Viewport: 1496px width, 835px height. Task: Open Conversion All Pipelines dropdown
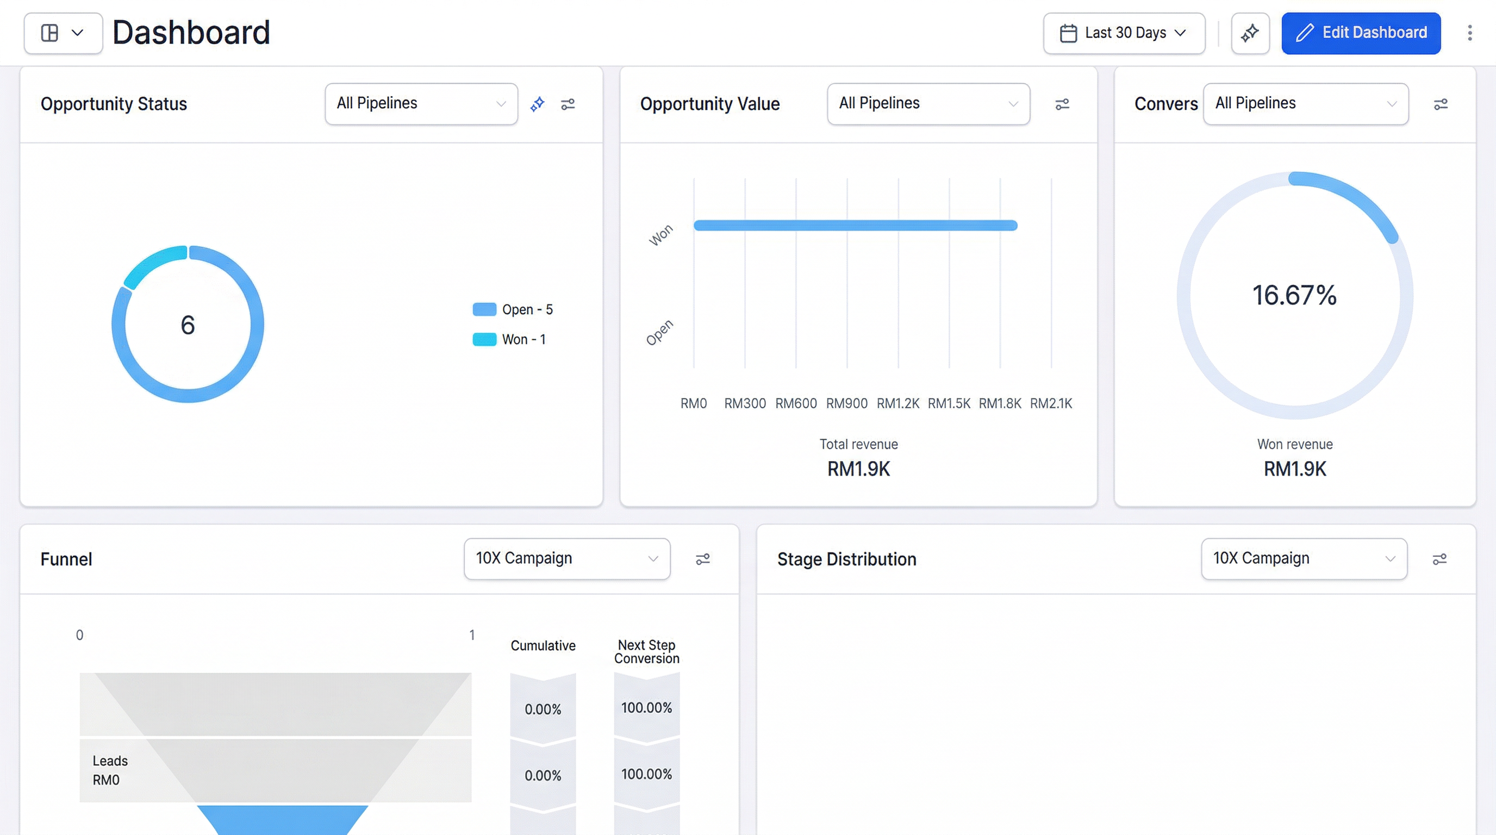click(x=1306, y=104)
